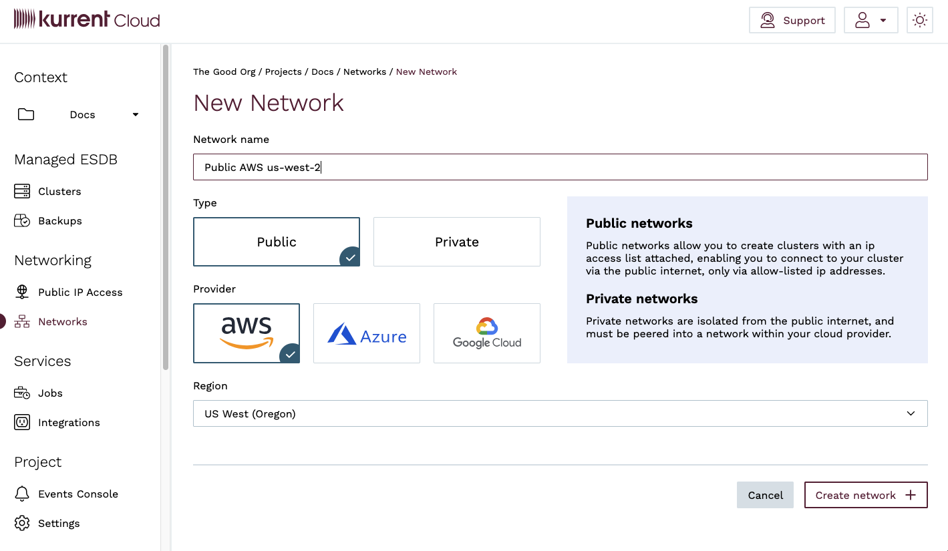Open the account menu dropdown
The image size is (948, 551).
[x=871, y=19]
